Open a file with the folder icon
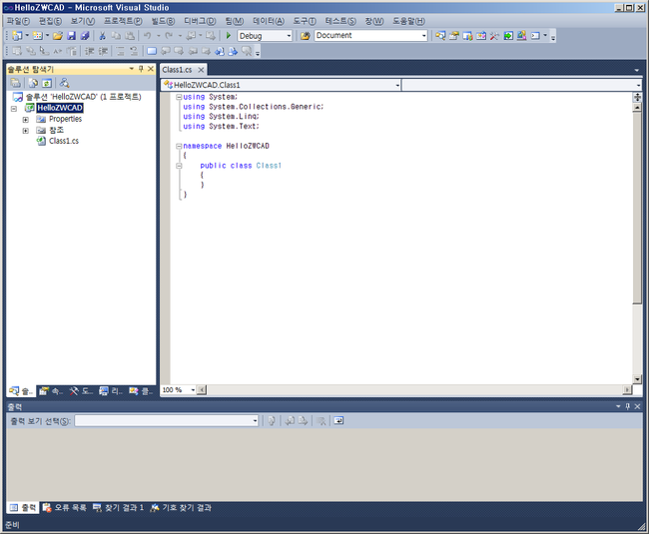The height and width of the screenshot is (534, 649). pos(58,36)
